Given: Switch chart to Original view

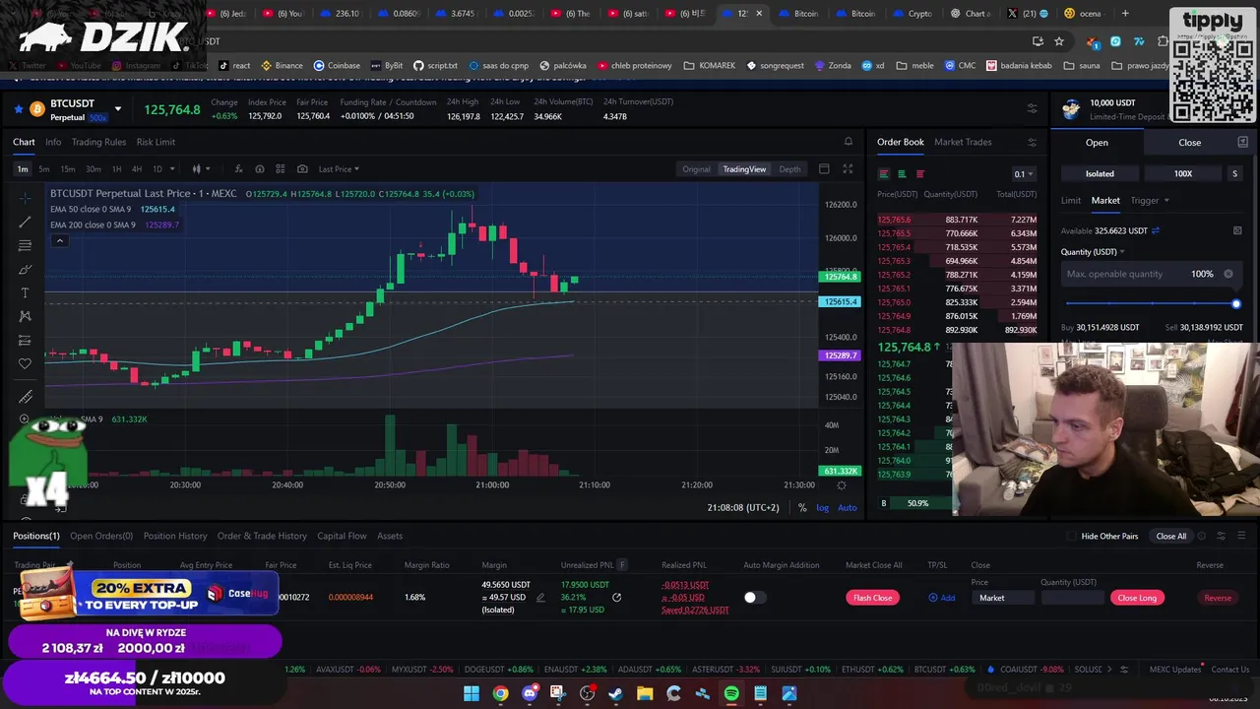Looking at the screenshot, I should click(x=696, y=169).
